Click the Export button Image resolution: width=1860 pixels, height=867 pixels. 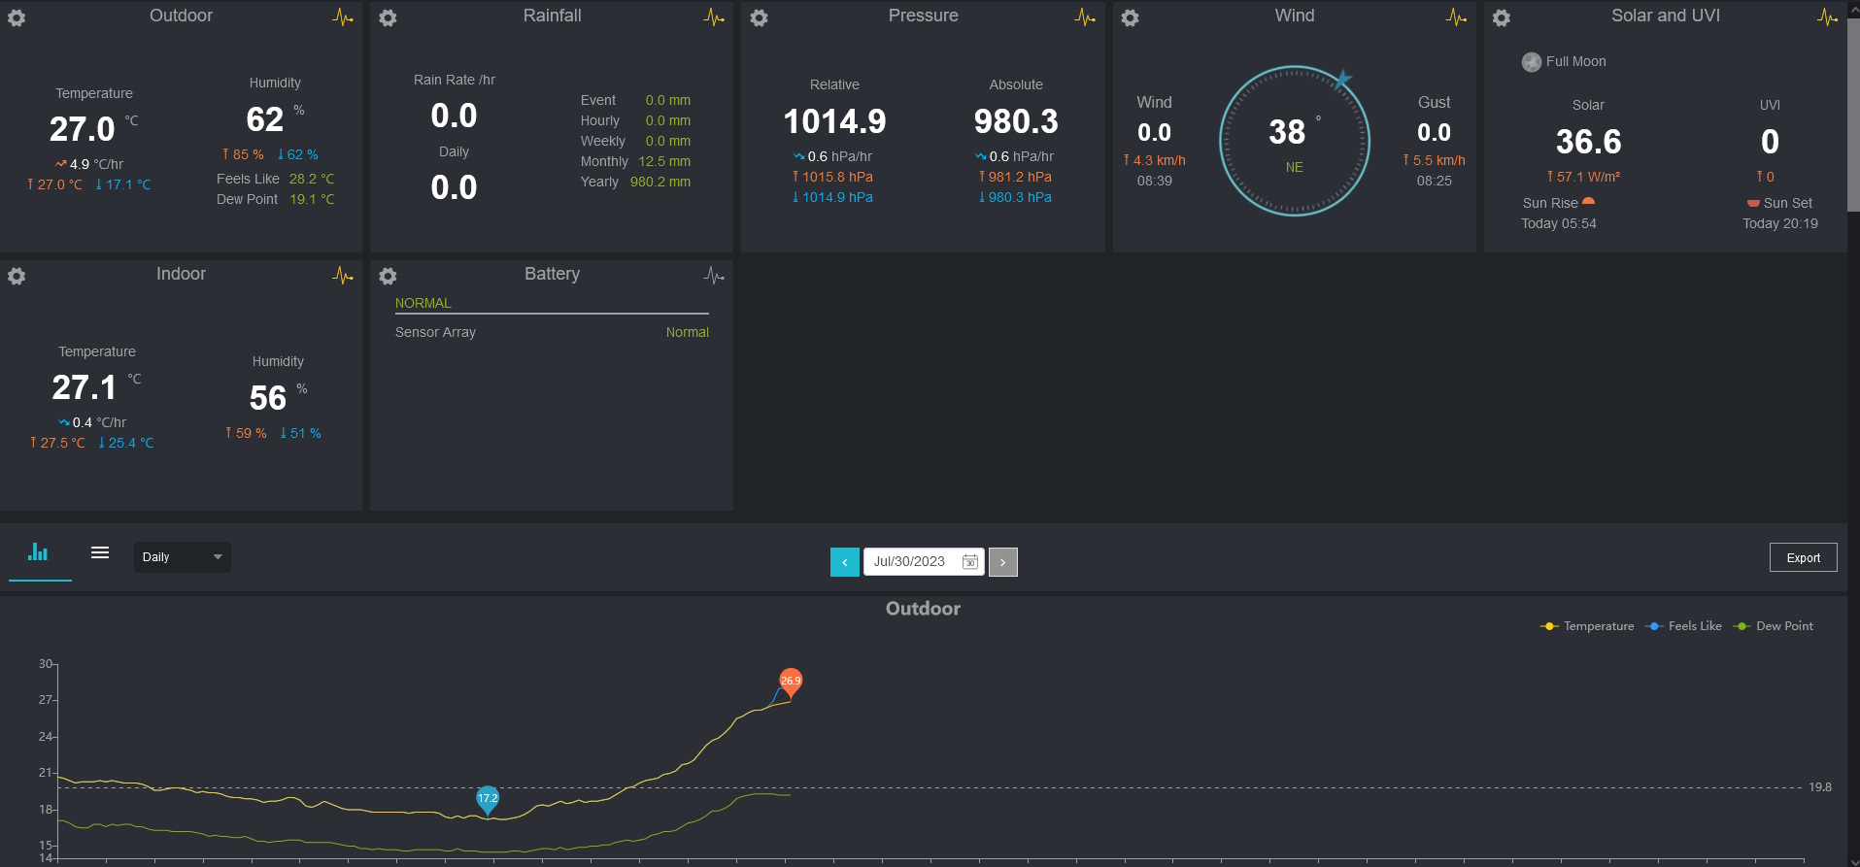(x=1804, y=557)
